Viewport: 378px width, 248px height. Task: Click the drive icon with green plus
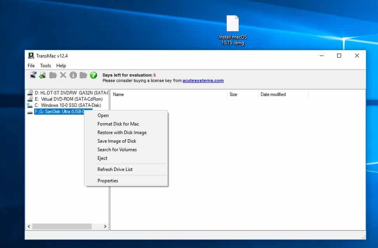point(42,75)
